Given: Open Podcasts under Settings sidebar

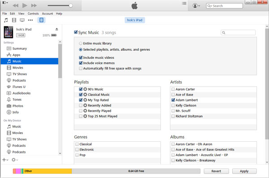Looking at the screenshot, I should [19, 80].
